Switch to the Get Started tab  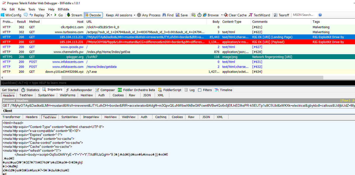(x=10, y=90)
